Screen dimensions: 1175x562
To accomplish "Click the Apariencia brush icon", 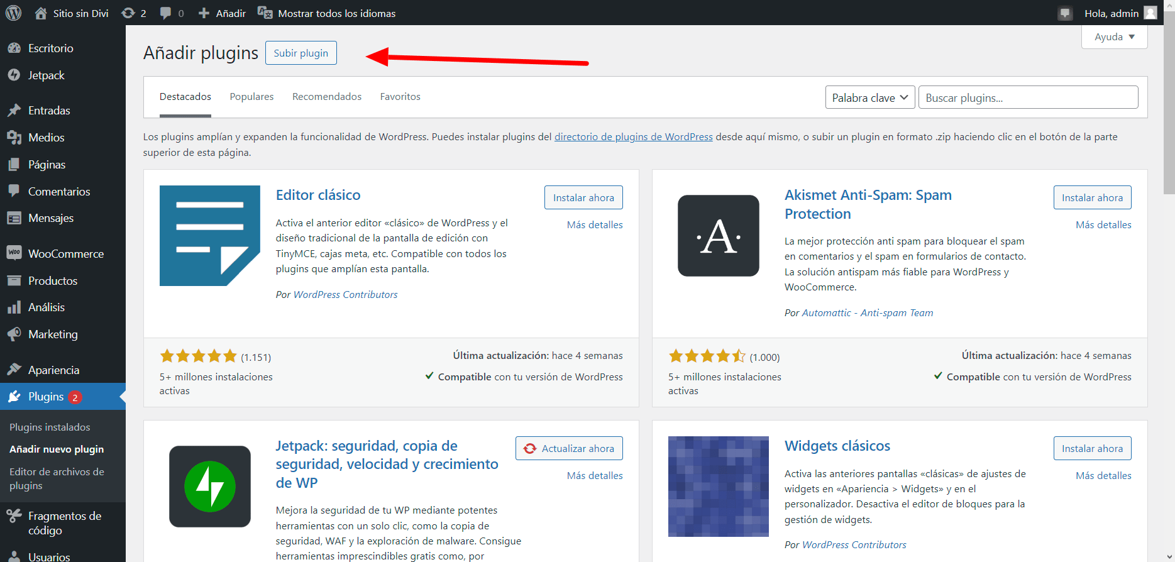I will coord(14,370).
